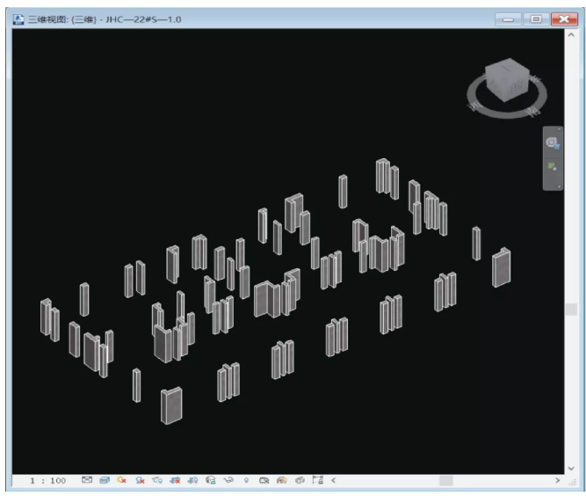Screen dimensions: 586x496
Task: Restore down the 3D view window
Action: tap(536, 19)
